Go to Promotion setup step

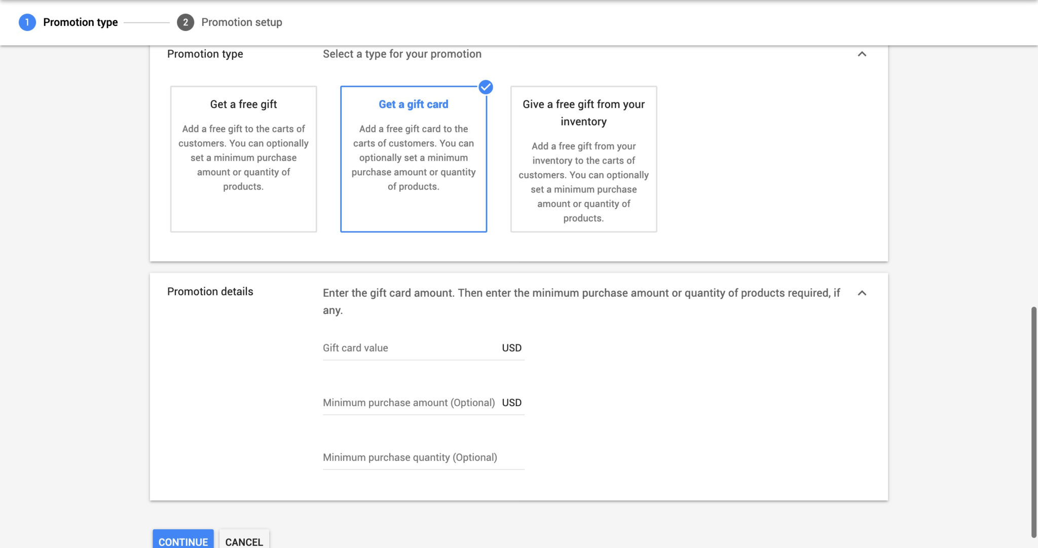coord(242,22)
